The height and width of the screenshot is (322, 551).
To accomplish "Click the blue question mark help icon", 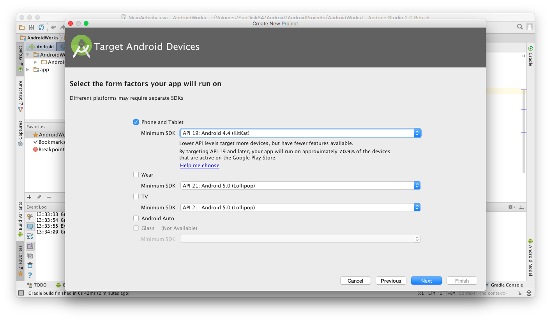I will [x=30, y=275].
